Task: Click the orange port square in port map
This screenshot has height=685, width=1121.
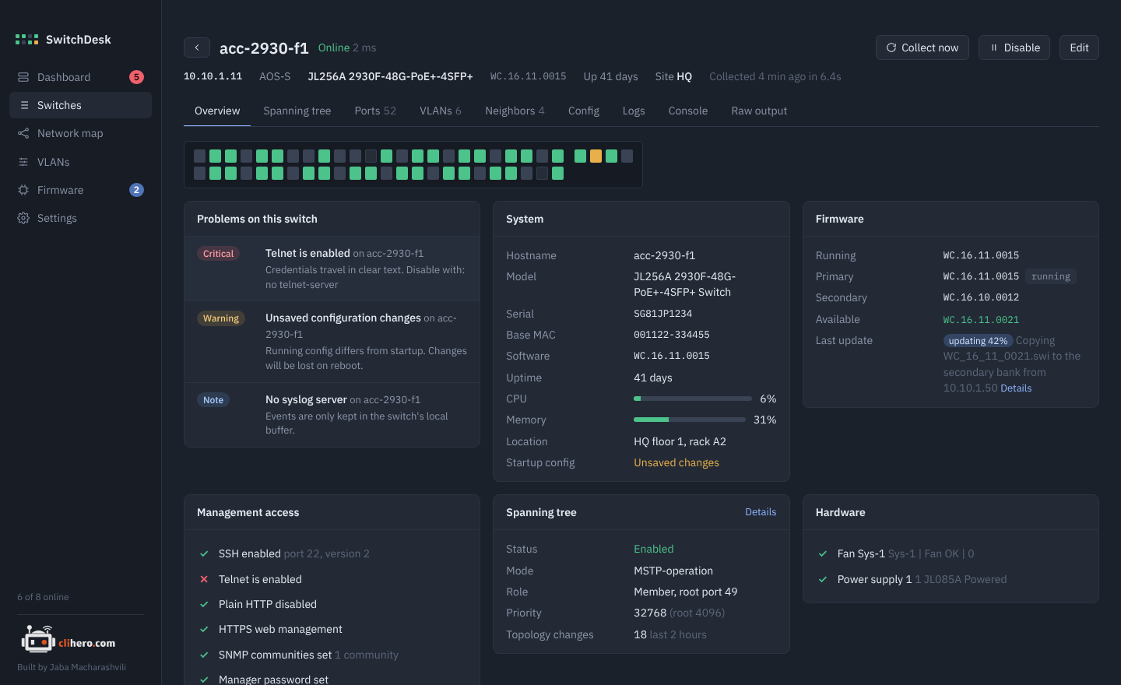Action: (596, 156)
